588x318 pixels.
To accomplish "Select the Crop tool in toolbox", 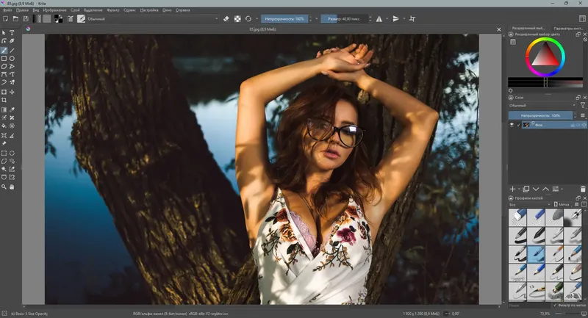I will coord(4,101).
